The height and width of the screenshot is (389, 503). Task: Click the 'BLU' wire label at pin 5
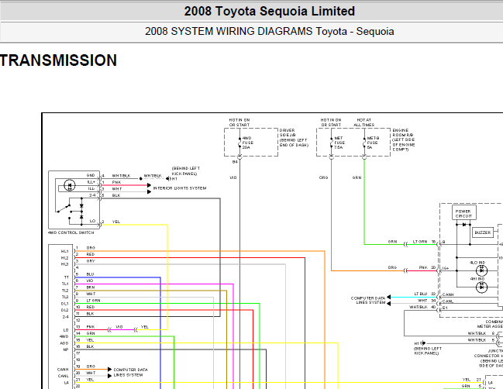coord(90,274)
